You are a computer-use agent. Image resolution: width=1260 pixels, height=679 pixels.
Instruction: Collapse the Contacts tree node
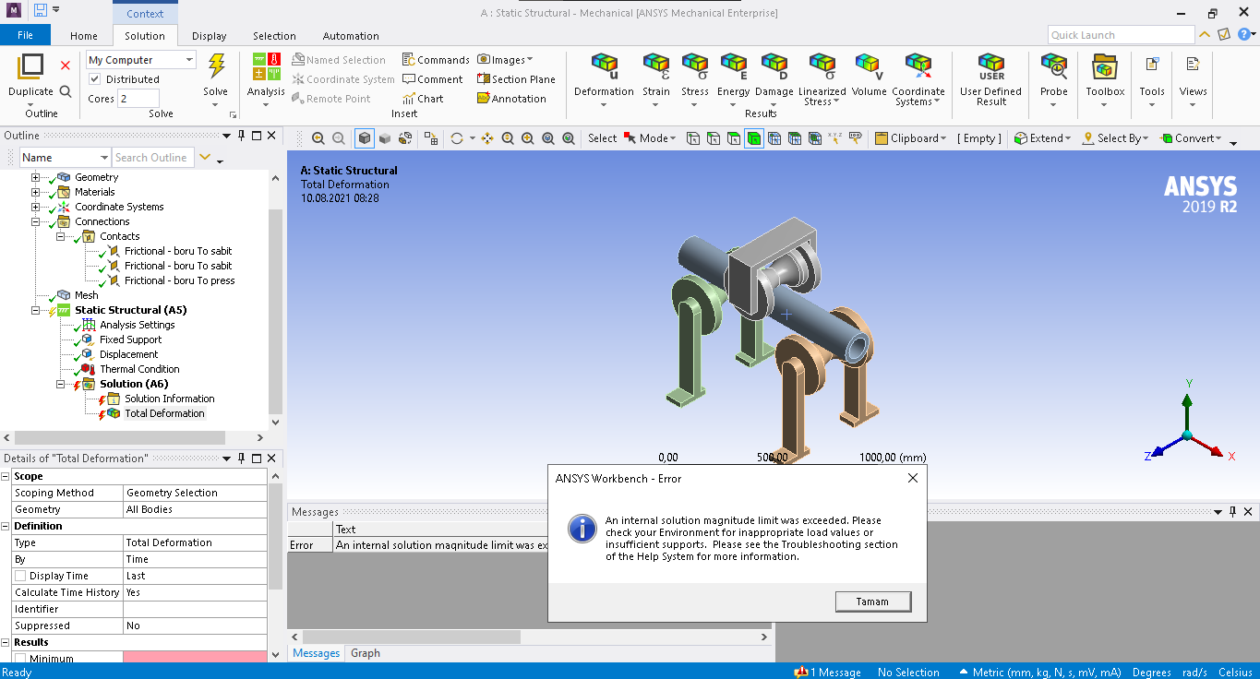(x=61, y=236)
